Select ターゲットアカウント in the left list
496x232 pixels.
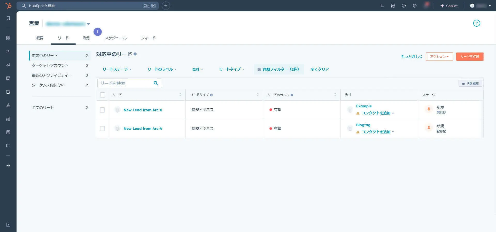[60, 65]
